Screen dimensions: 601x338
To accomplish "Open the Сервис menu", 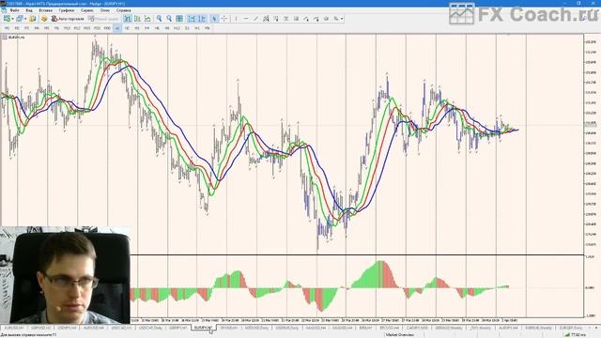I will tap(87, 10).
